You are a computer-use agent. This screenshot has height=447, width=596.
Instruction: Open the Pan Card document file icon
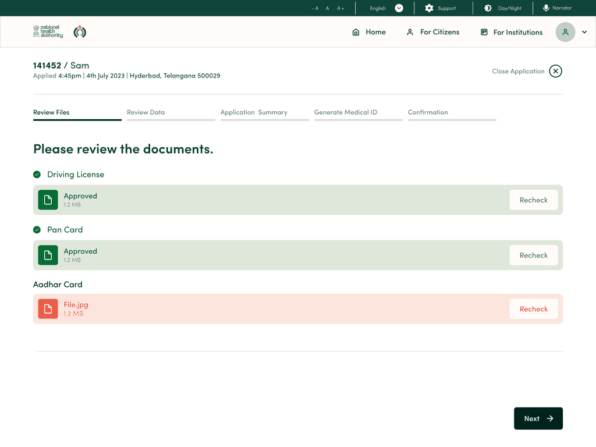pos(48,255)
